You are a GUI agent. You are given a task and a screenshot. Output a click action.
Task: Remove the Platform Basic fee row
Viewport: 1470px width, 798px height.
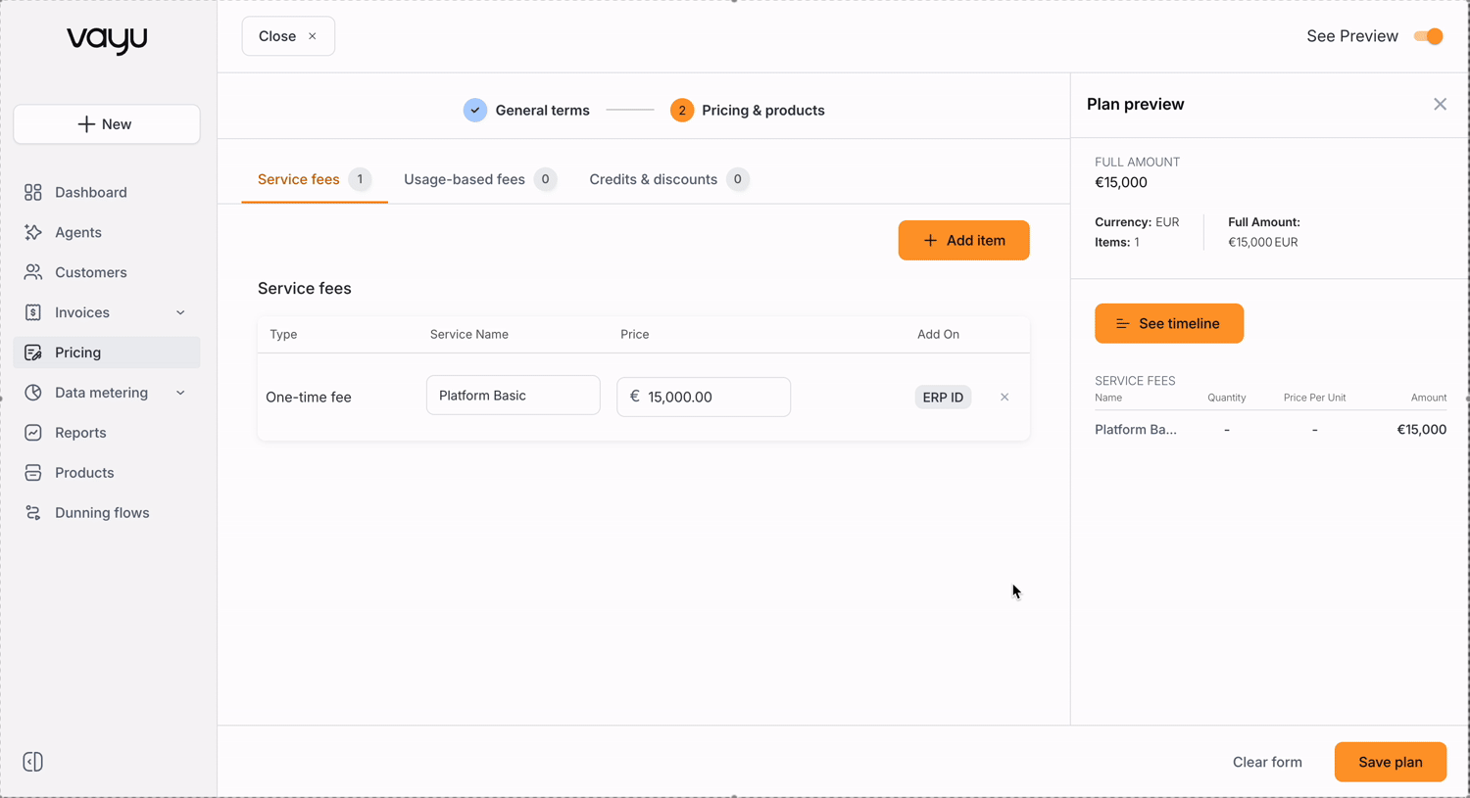pos(1004,398)
